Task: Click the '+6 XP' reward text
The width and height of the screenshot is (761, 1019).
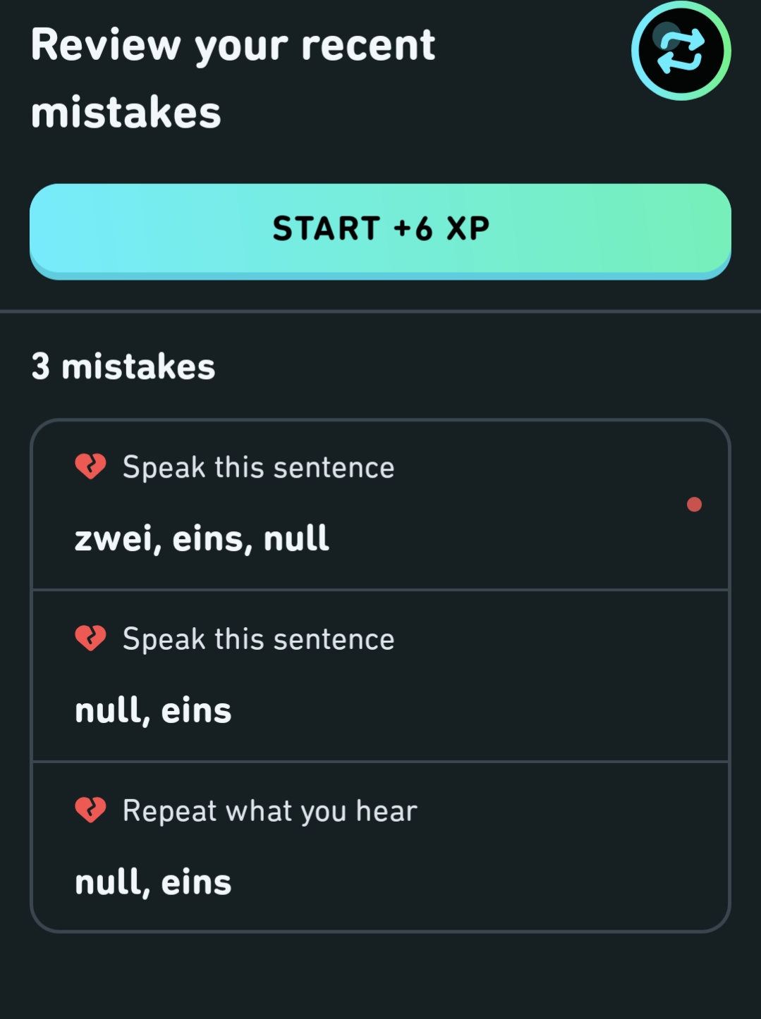Action: 442,228
